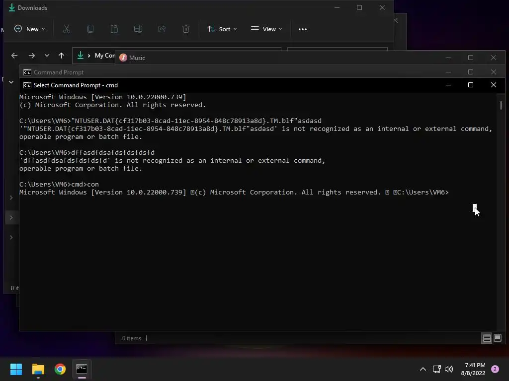Click the Command Prompt taskbar icon

click(82, 369)
